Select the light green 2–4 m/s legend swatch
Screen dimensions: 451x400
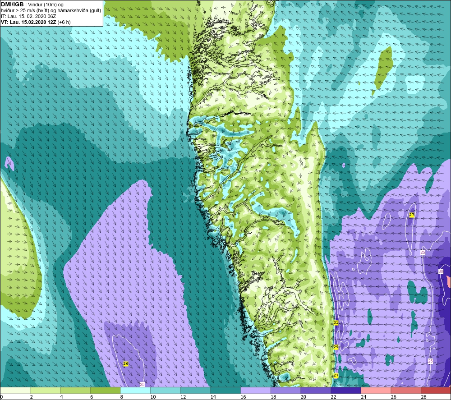(x=45, y=391)
